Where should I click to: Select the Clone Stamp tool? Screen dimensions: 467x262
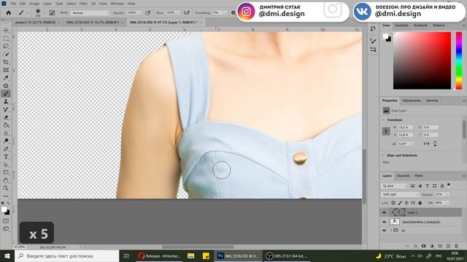pos(6,102)
